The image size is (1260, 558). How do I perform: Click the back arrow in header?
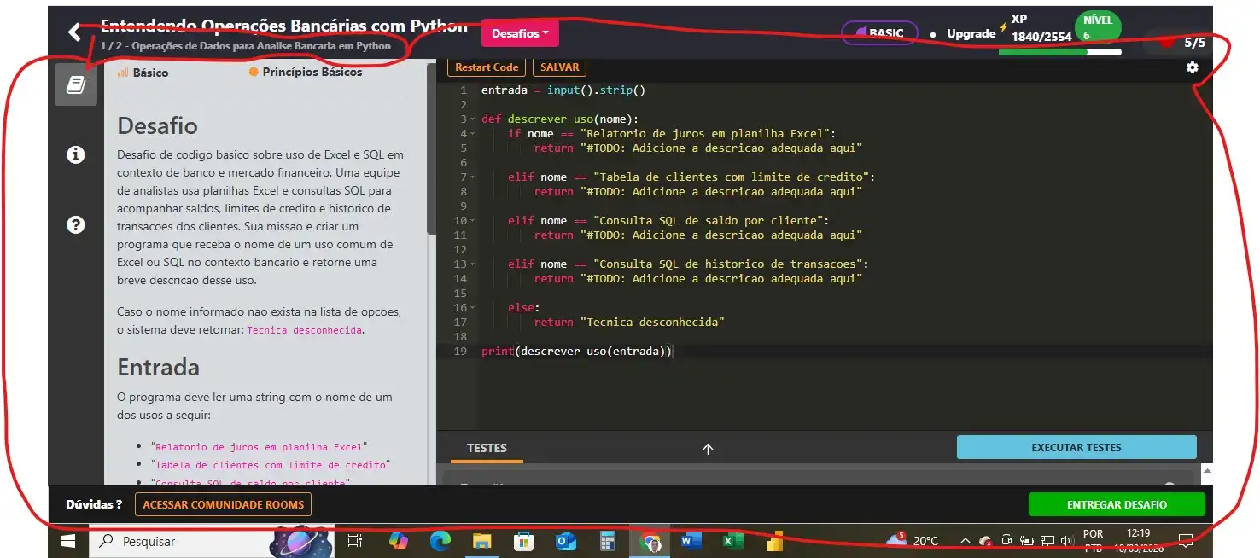74,32
